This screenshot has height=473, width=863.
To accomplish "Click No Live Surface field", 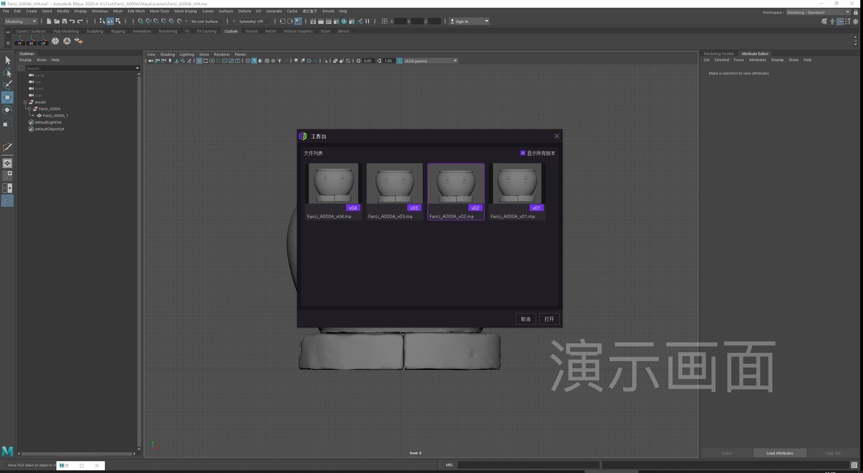I will (x=206, y=21).
